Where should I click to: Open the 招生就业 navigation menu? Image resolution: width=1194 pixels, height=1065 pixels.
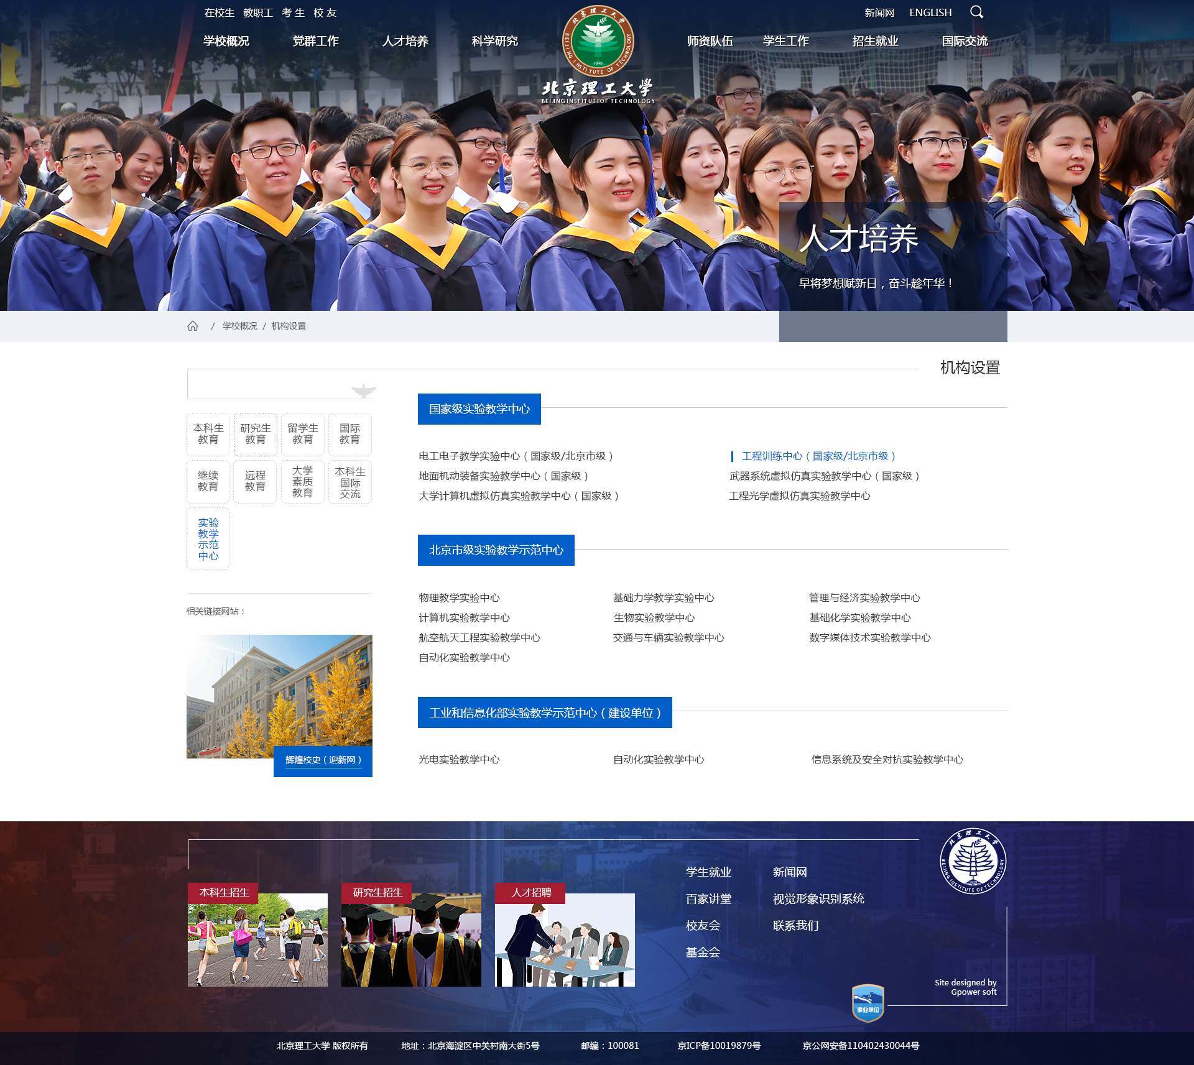(875, 41)
